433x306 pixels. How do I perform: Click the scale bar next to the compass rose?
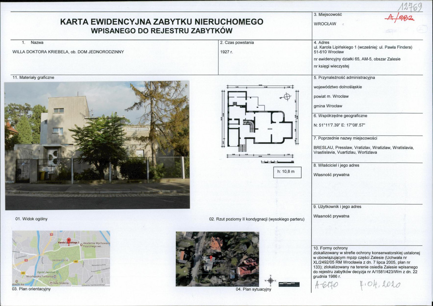coord(289,284)
